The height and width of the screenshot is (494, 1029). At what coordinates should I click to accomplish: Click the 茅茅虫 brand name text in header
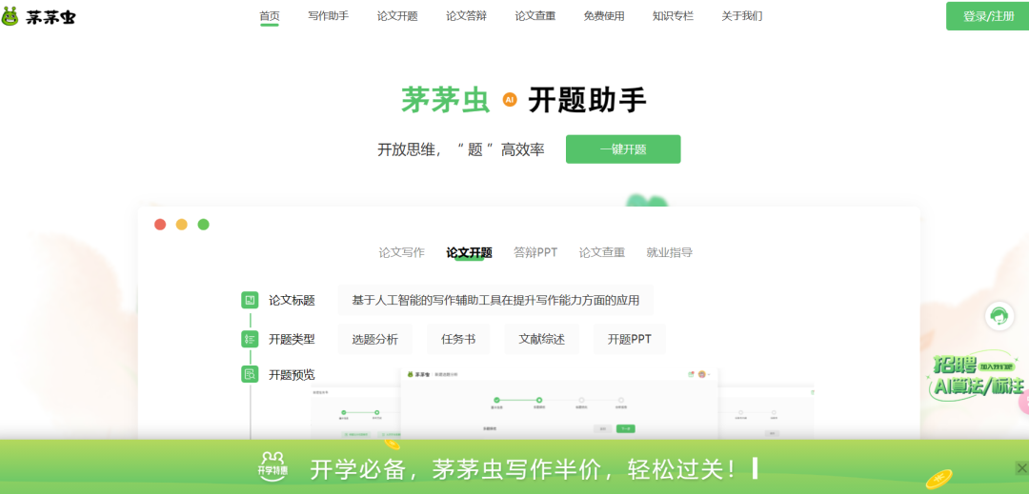click(50, 17)
